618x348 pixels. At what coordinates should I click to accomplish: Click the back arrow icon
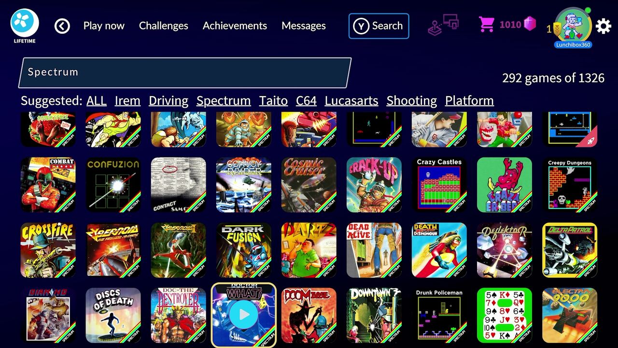pyautogui.click(x=62, y=26)
